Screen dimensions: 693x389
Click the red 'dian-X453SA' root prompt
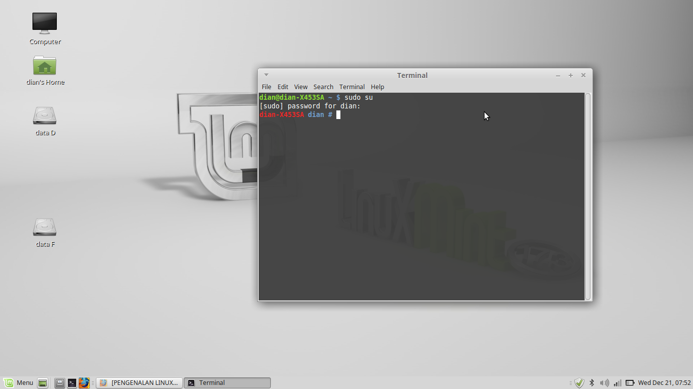coord(282,114)
